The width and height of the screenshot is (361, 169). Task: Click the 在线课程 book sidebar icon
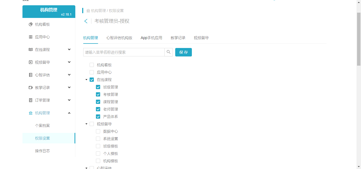31,50
